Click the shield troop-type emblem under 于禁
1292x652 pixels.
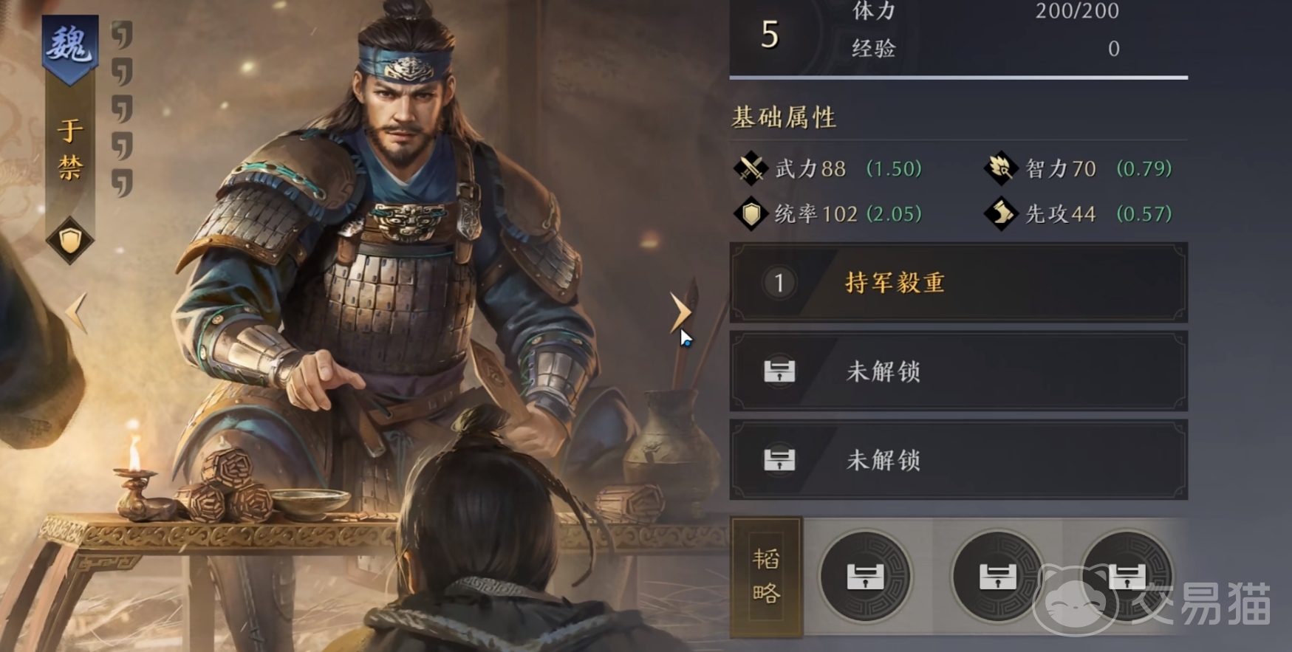click(x=69, y=241)
